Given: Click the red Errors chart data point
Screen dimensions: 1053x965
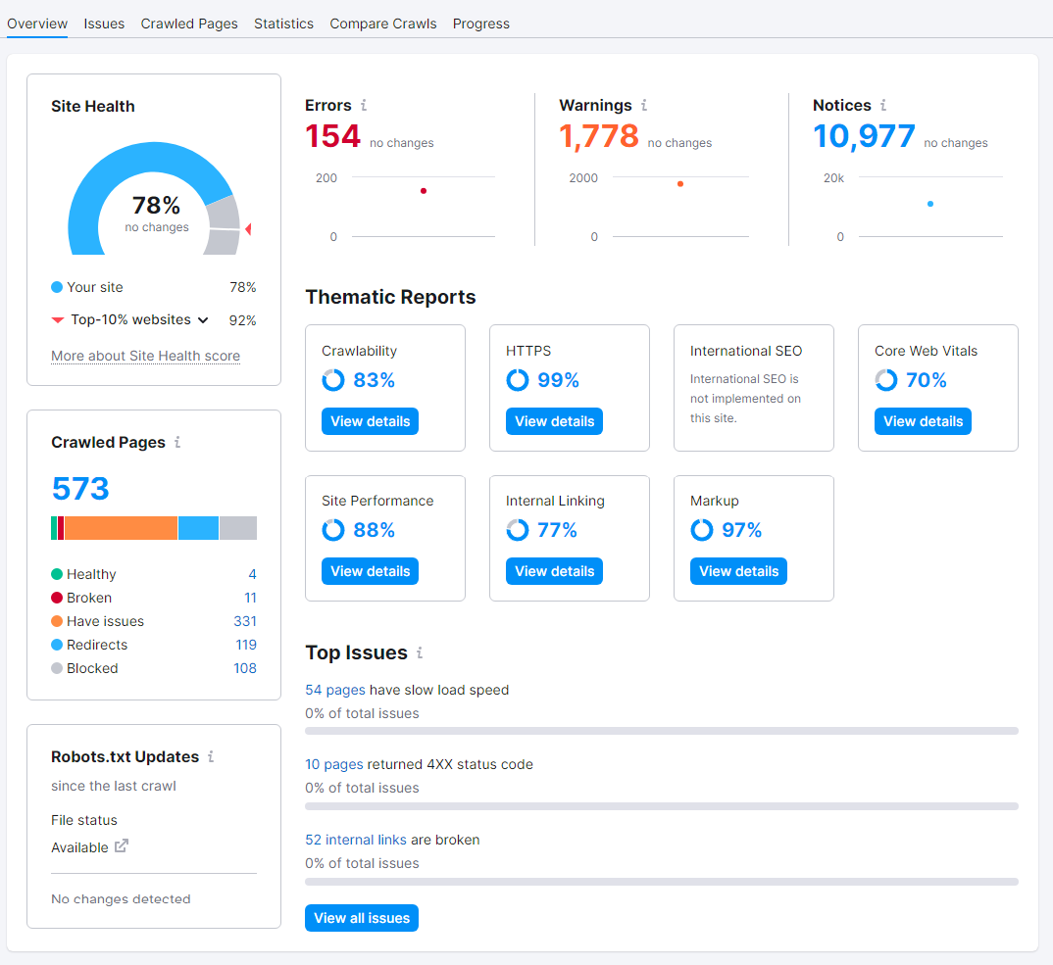Looking at the screenshot, I should click(x=424, y=191).
